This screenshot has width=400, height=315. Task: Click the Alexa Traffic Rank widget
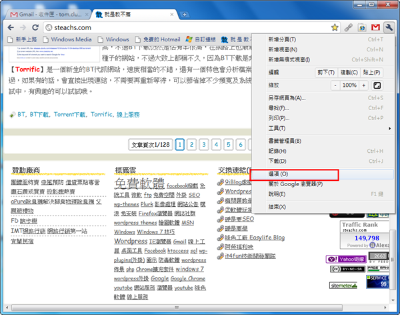[365, 235]
